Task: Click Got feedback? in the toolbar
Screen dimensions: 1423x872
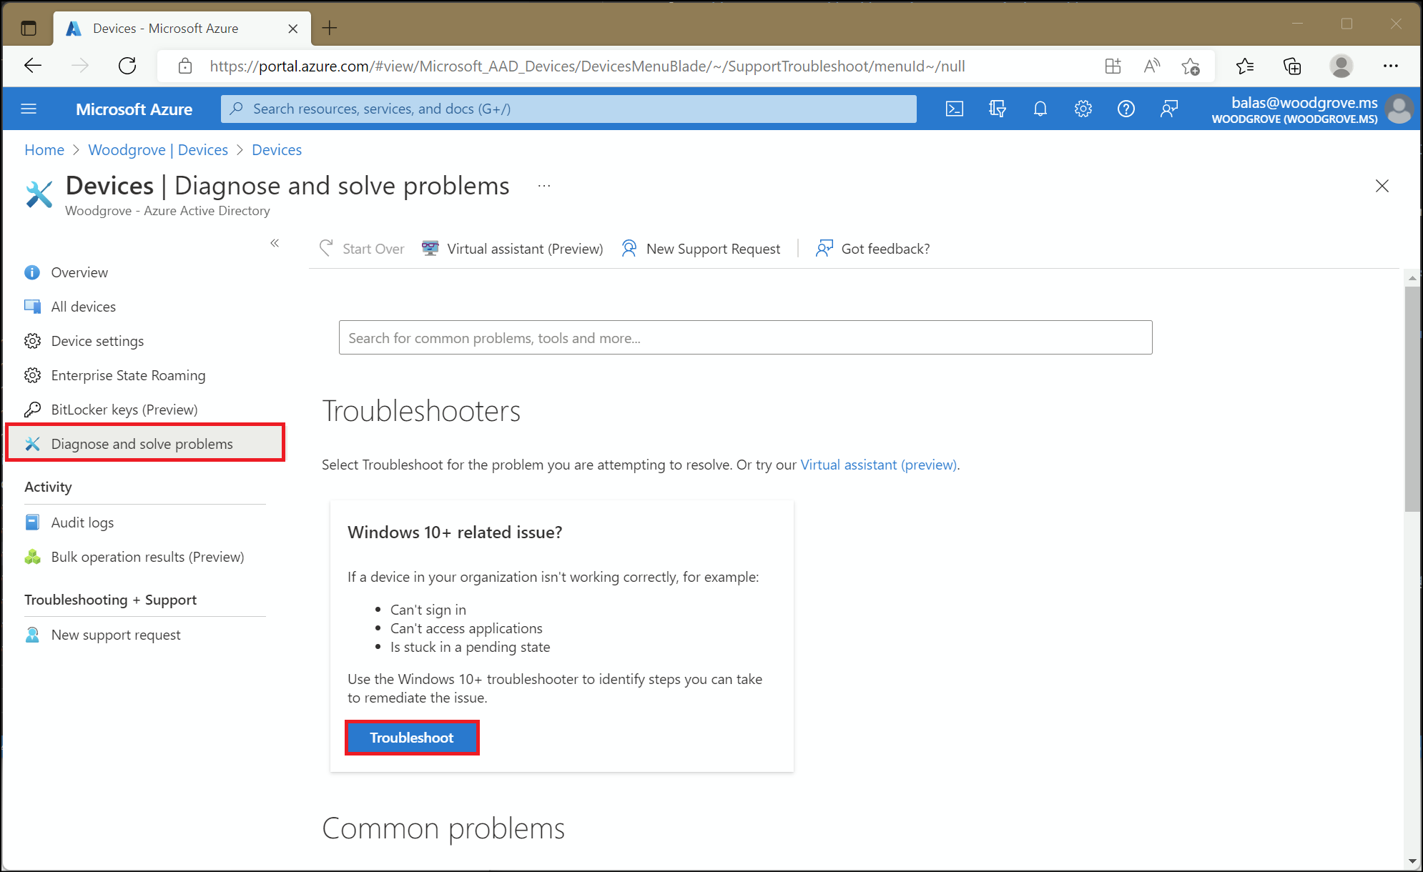Action: pos(873,249)
